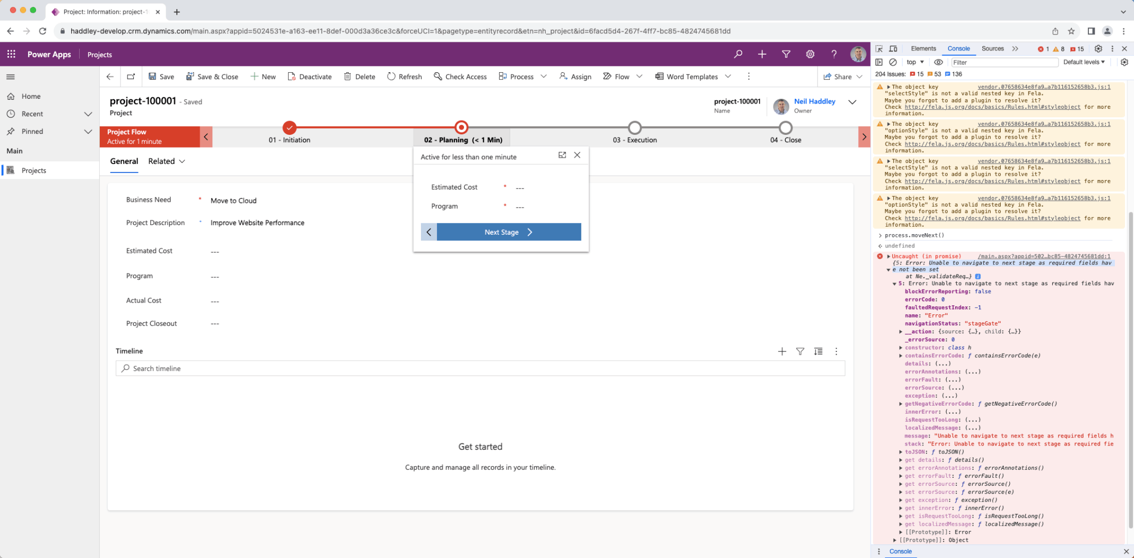Open the advanced find filter in header

click(786, 54)
